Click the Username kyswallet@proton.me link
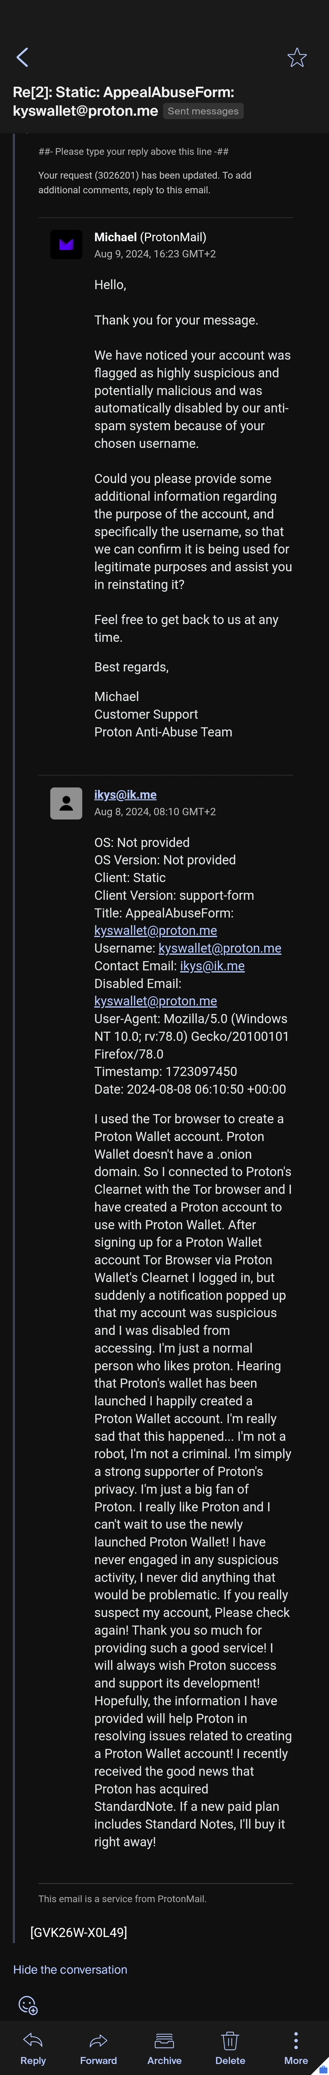This screenshot has width=329, height=2075. pos(220,948)
